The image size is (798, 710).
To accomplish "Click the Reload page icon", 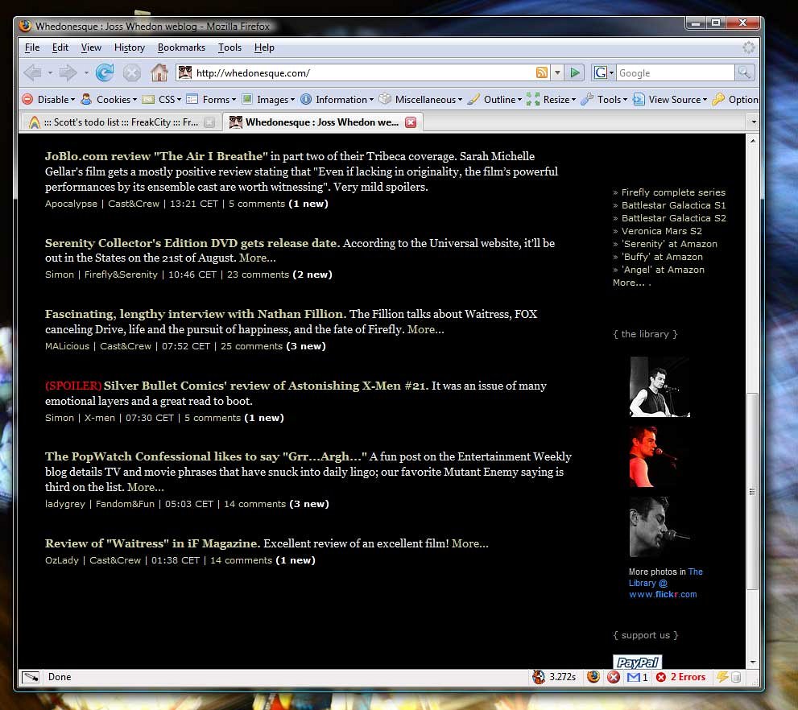I will click(x=105, y=73).
